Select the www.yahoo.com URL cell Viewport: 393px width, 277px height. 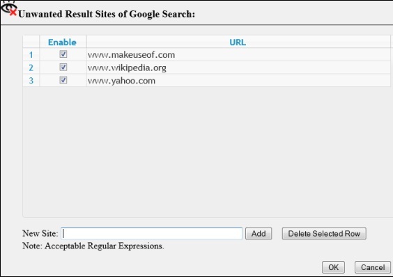238,81
